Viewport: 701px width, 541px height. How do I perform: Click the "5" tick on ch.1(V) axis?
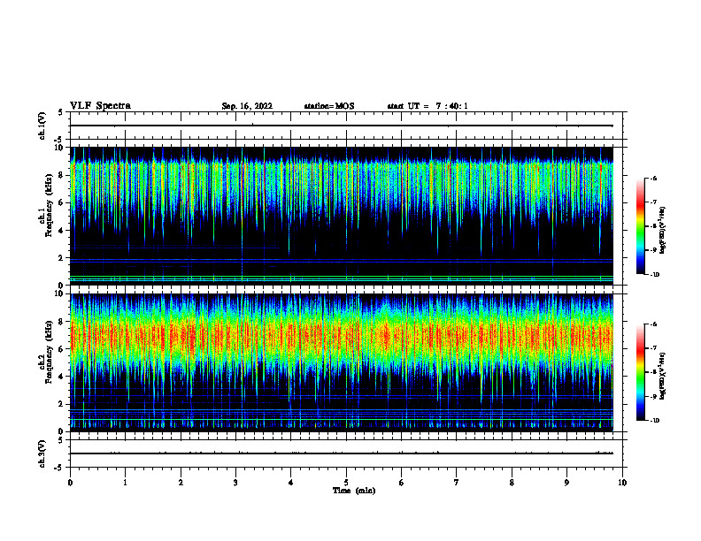click(x=61, y=112)
